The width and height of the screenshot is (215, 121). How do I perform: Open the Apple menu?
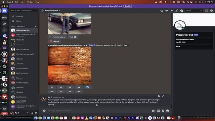click(3, 2)
